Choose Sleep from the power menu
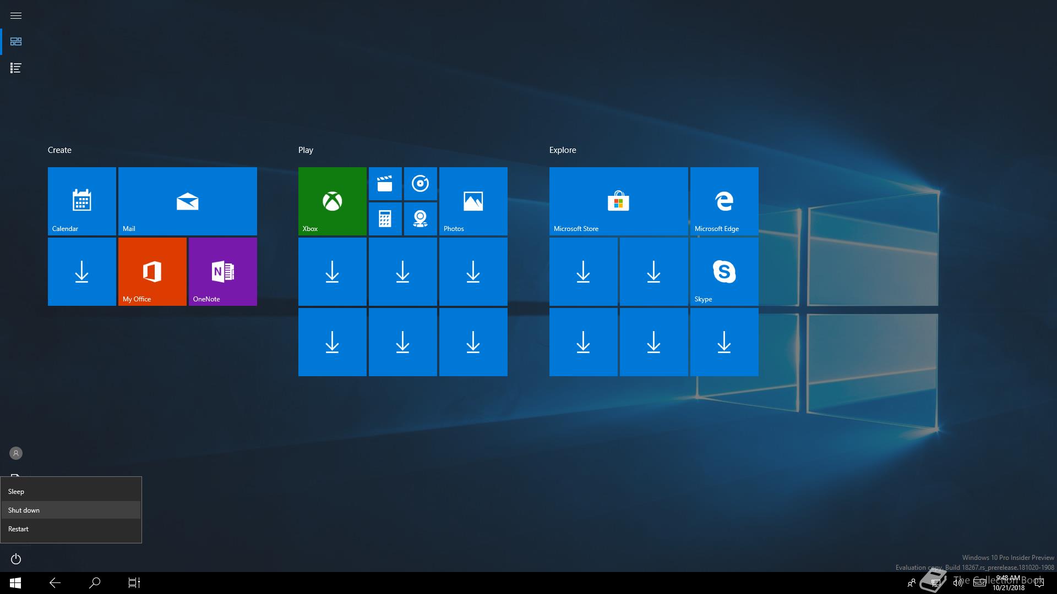 [x=71, y=491]
